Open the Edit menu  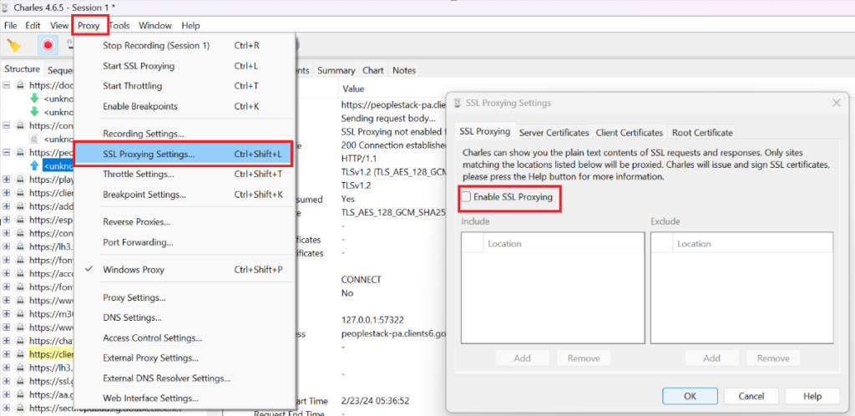33,25
